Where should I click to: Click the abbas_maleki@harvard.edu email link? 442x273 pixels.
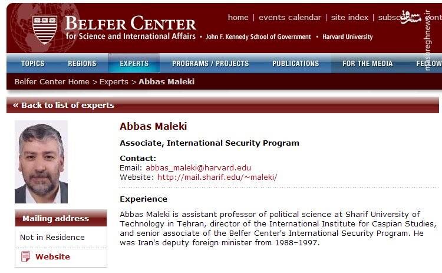(198, 168)
